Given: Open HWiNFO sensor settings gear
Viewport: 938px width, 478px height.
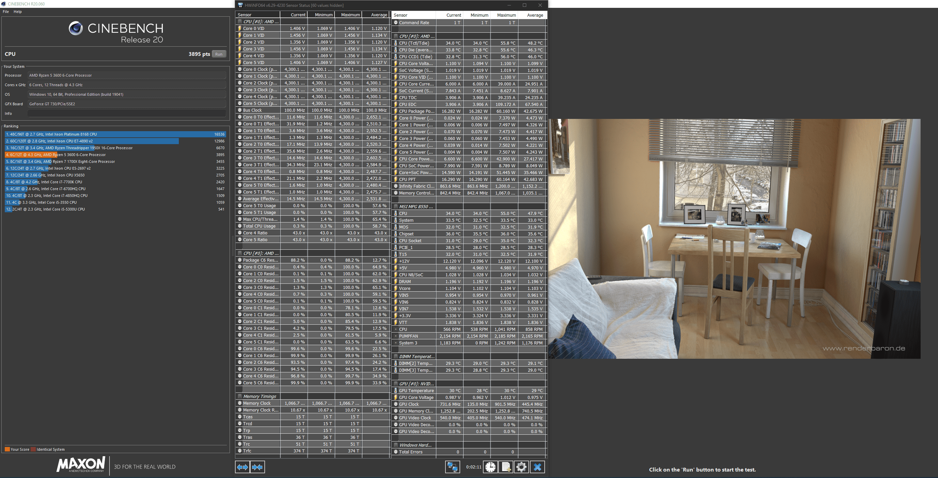Looking at the screenshot, I should point(521,467).
